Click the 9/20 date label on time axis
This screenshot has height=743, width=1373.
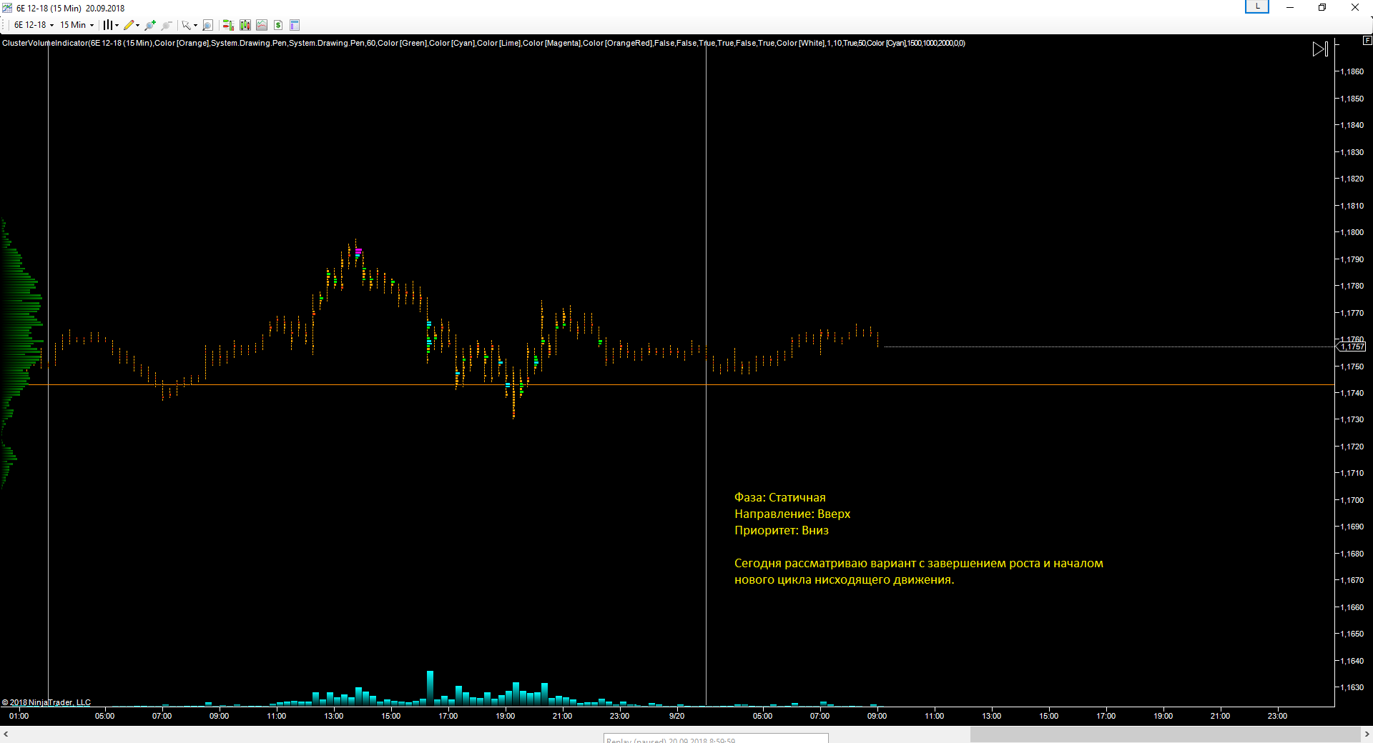click(x=676, y=716)
